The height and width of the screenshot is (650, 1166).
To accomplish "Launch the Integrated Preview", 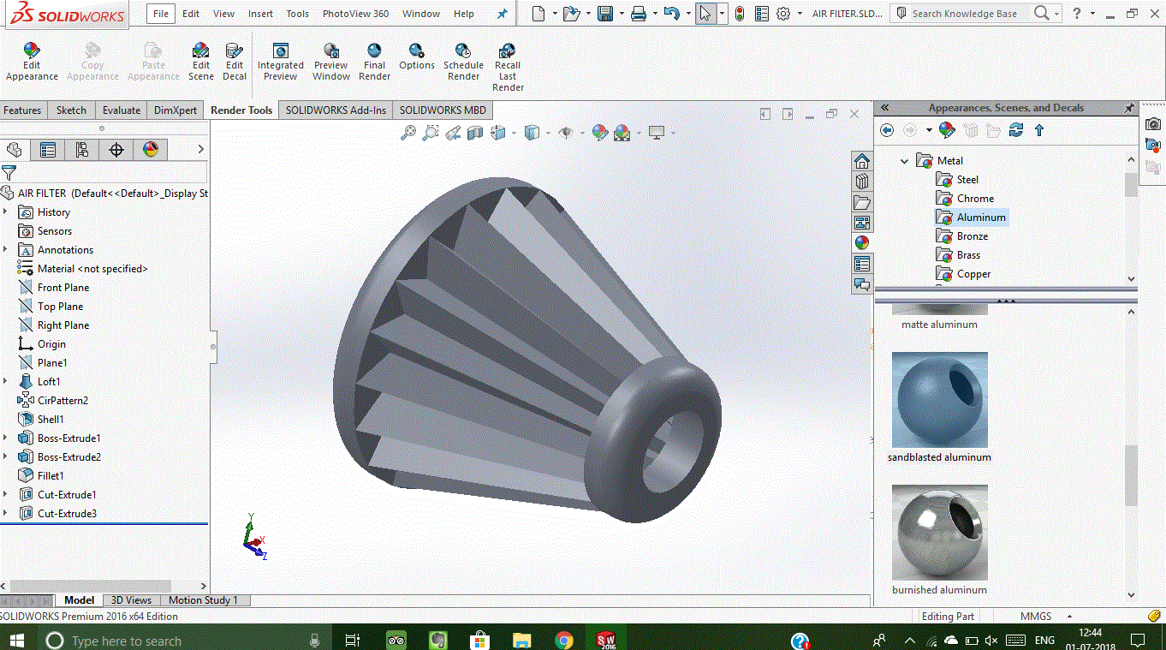I will tap(281, 63).
